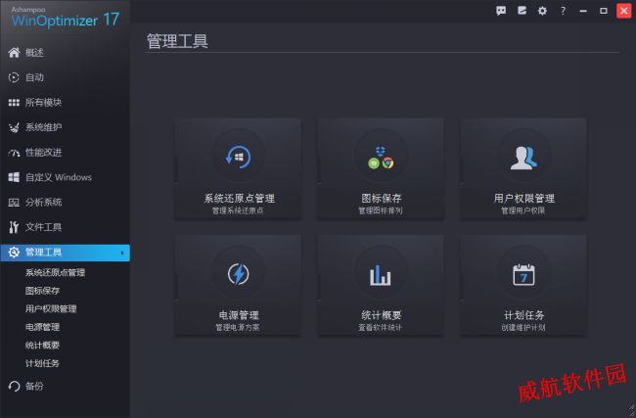This screenshot has width=636, height=418.
Task: Click the tools icon for 文件工具
Action: click(14, 227)
